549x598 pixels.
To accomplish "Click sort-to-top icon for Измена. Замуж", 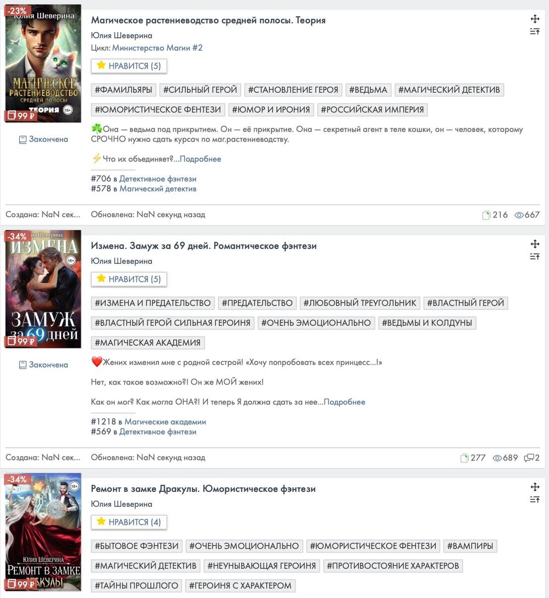I will 535,257.
